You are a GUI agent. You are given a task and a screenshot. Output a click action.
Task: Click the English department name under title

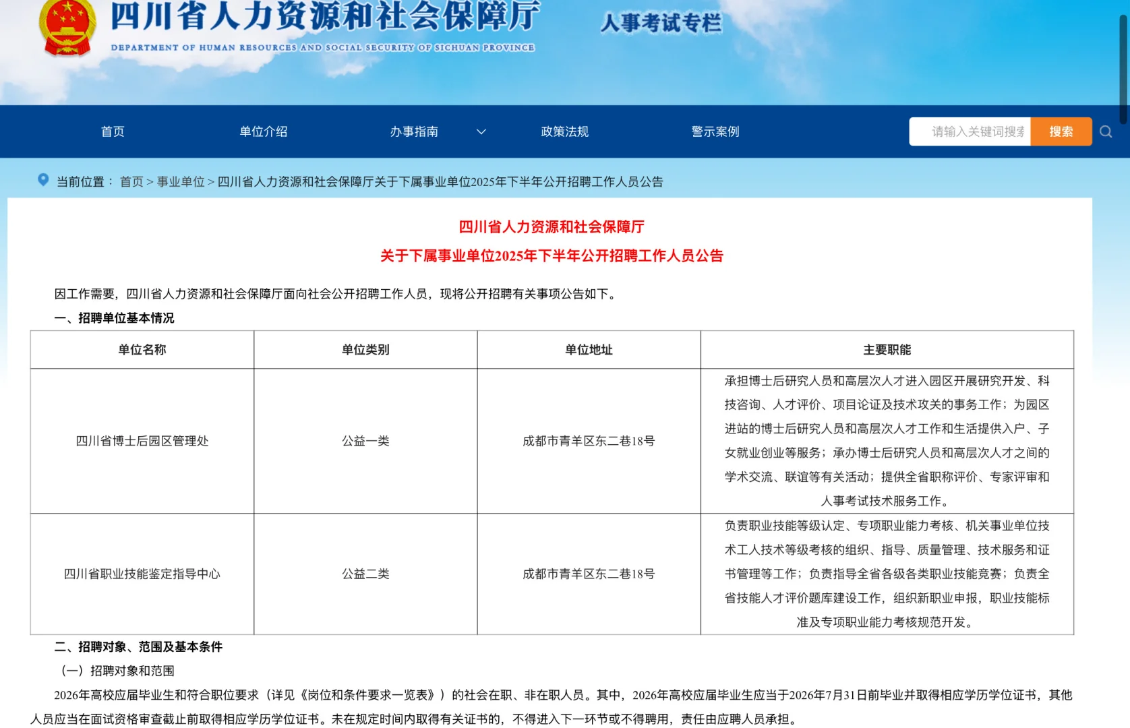pyautogui.click(x=323, y=48)
